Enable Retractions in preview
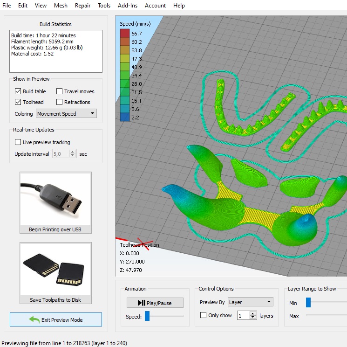Image resolution: width=347 pixels, height=347 pixels. coord(59,102)
